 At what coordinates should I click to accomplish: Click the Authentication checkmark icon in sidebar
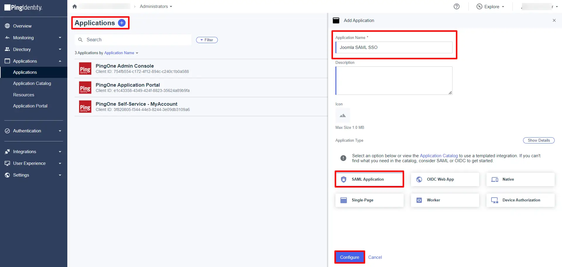point(7,131)
